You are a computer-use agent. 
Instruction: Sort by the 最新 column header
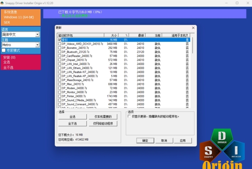click(137, 35)
